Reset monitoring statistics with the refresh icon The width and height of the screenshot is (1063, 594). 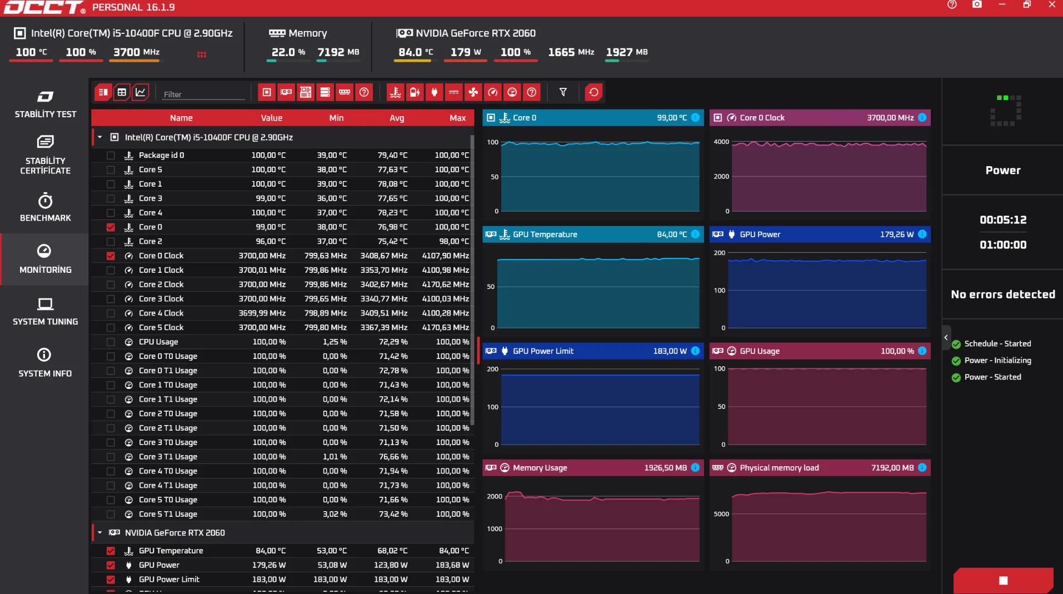(593, 92)
